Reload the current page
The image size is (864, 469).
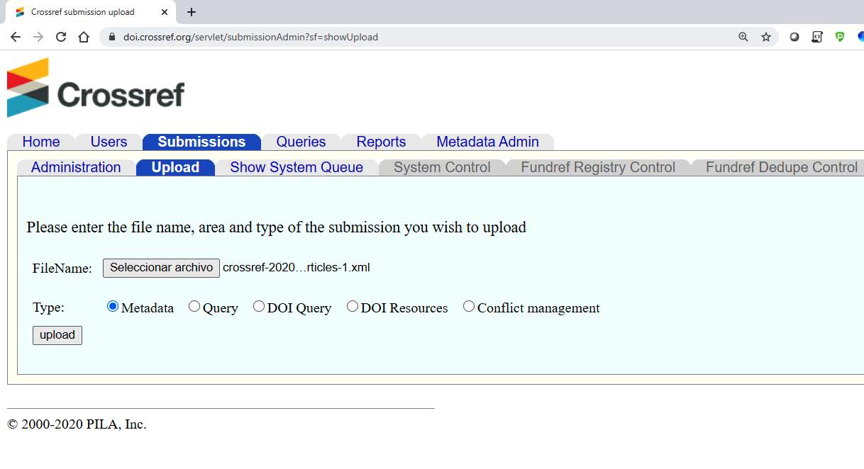pos(60,36)
